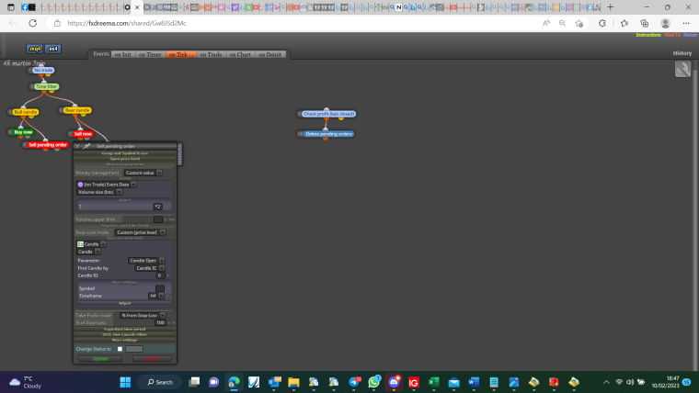Open the on Tick event tab
699x393 pixels.
pos(180,54)
